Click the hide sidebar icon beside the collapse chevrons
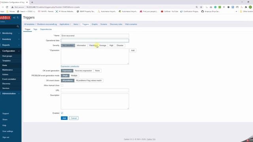 point(18,17)
